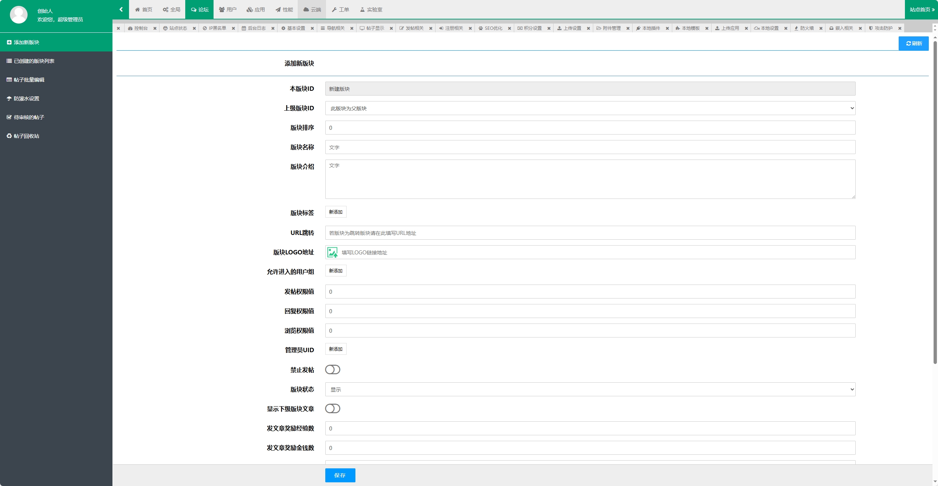This screenshot has width=938, height=486.
Task: Open 帖子回收站 in the sidebar
Action: (56, 136)
